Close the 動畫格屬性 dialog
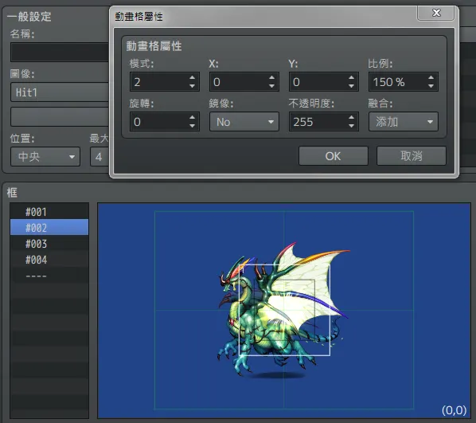The height and width of the screenshot is (423, 476). point(436,13)
